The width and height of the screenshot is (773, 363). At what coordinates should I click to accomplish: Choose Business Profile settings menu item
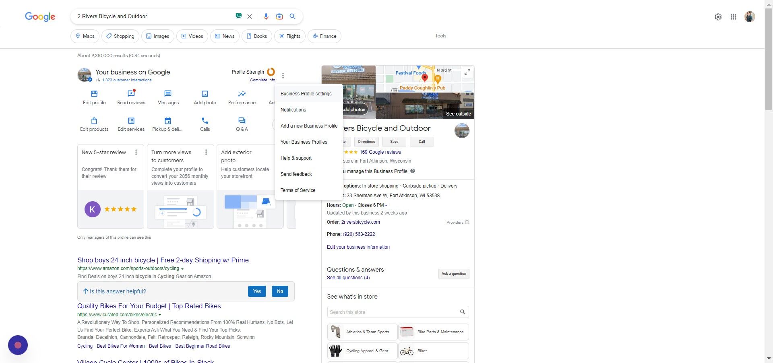point(309,94)
